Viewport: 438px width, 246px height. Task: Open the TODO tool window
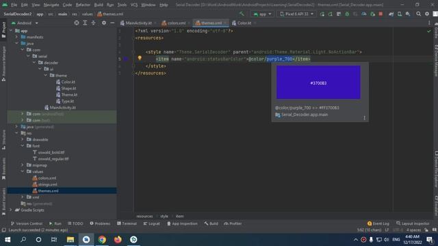point(75,223)
